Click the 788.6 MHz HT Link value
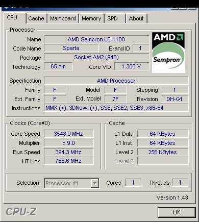Screen dimensions: 199x222 click(x=68, y=161)
